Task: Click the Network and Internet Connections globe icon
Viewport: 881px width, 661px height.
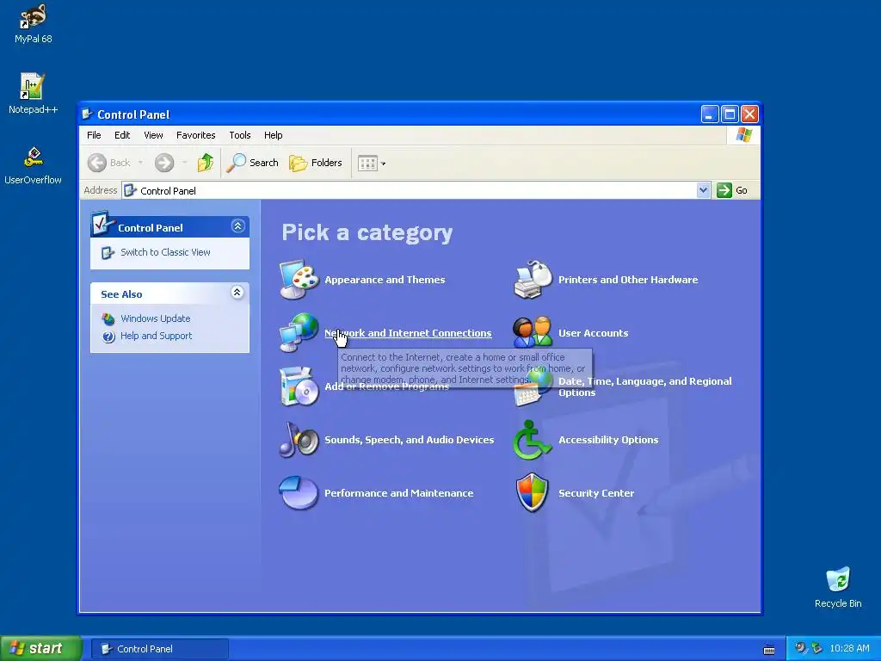Action: click(x=299, y=333)
